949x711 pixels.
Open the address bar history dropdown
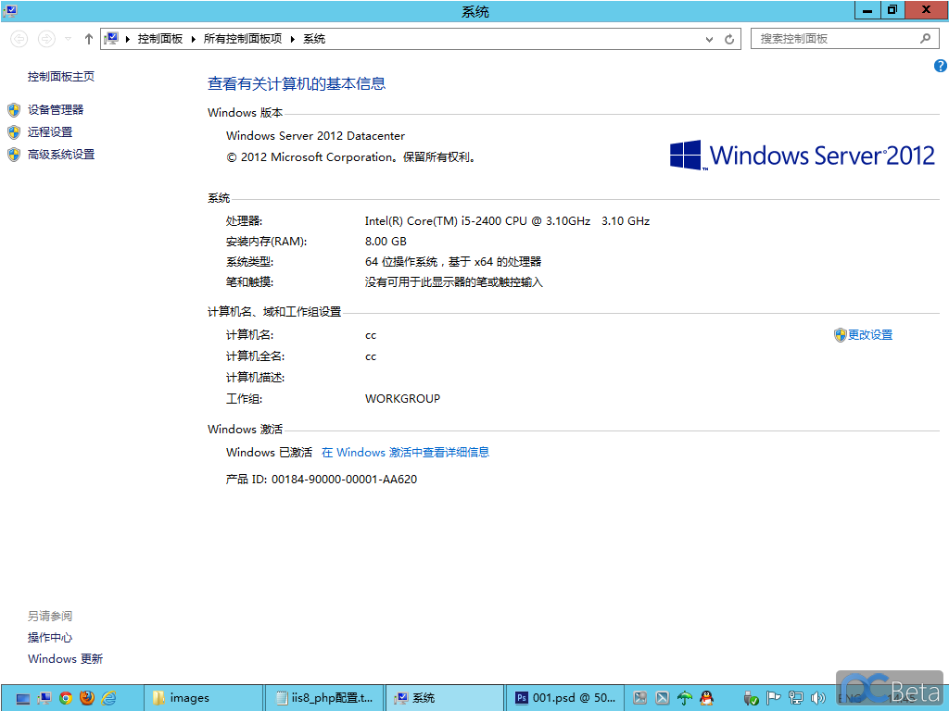coord(709,39)
